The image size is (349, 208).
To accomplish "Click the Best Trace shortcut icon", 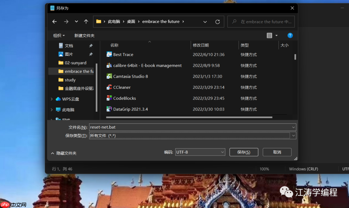I will pyautogui.click(x=110, y=54).
